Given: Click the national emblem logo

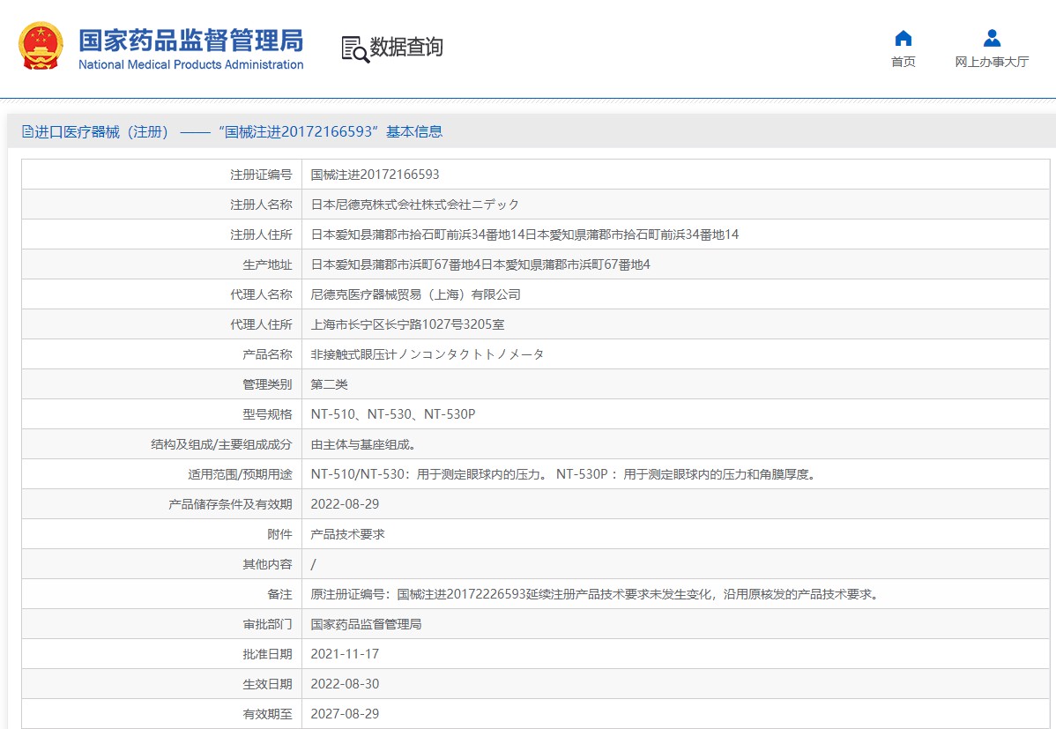Looking at the screenshot, I should pyautogui.click(x=41, y=46).
